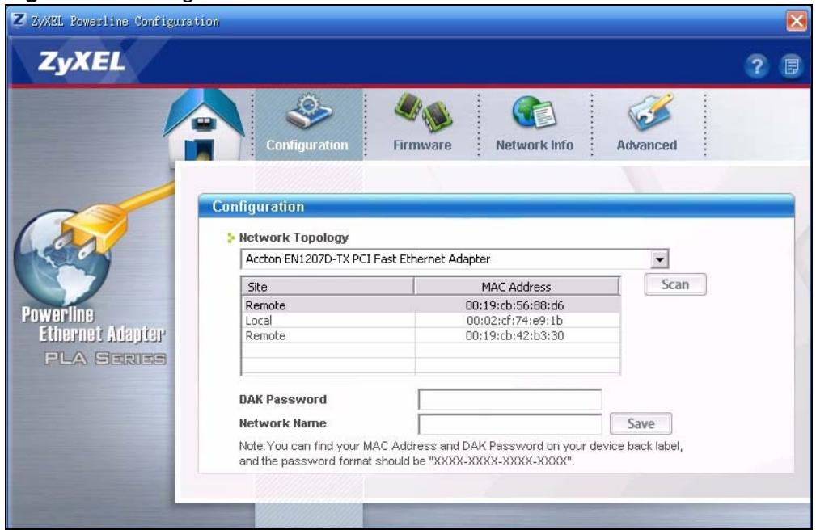Click the help question mark icon

(x=756, y=66)
